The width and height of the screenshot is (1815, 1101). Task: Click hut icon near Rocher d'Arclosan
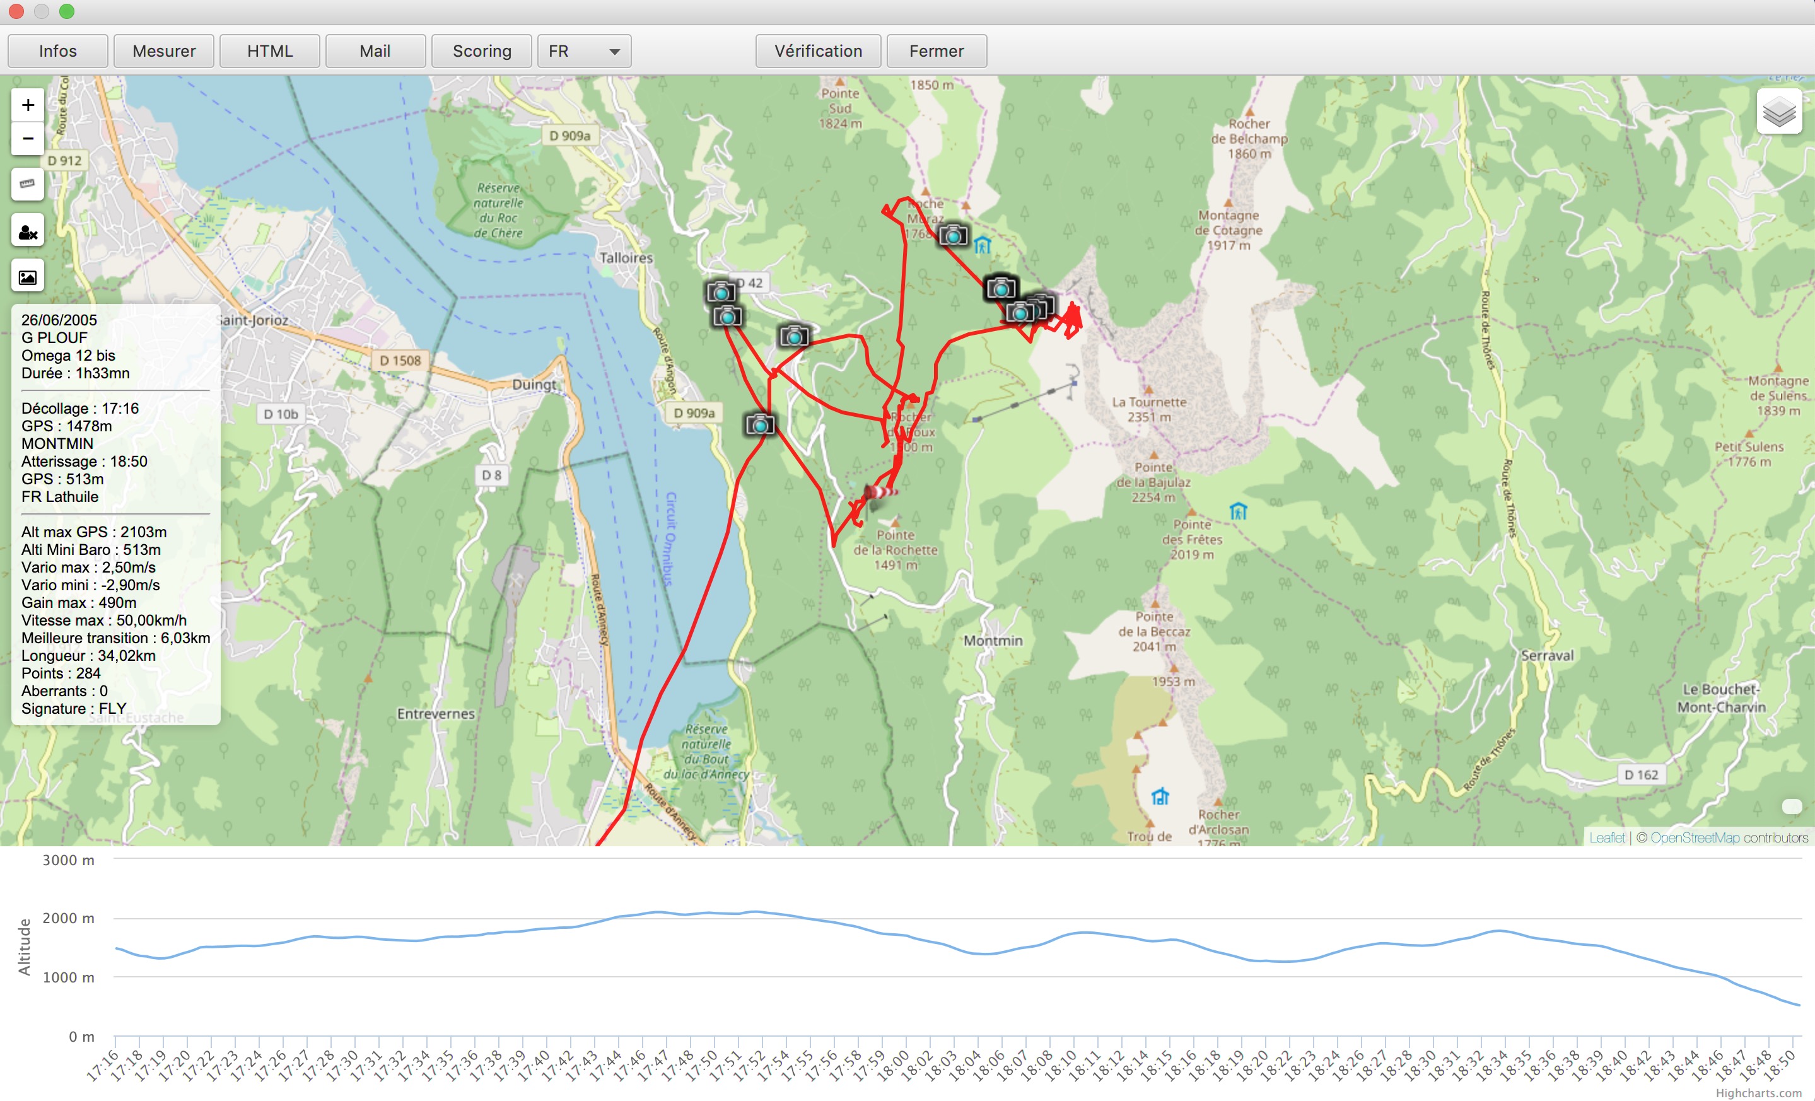click(1160, 796)
